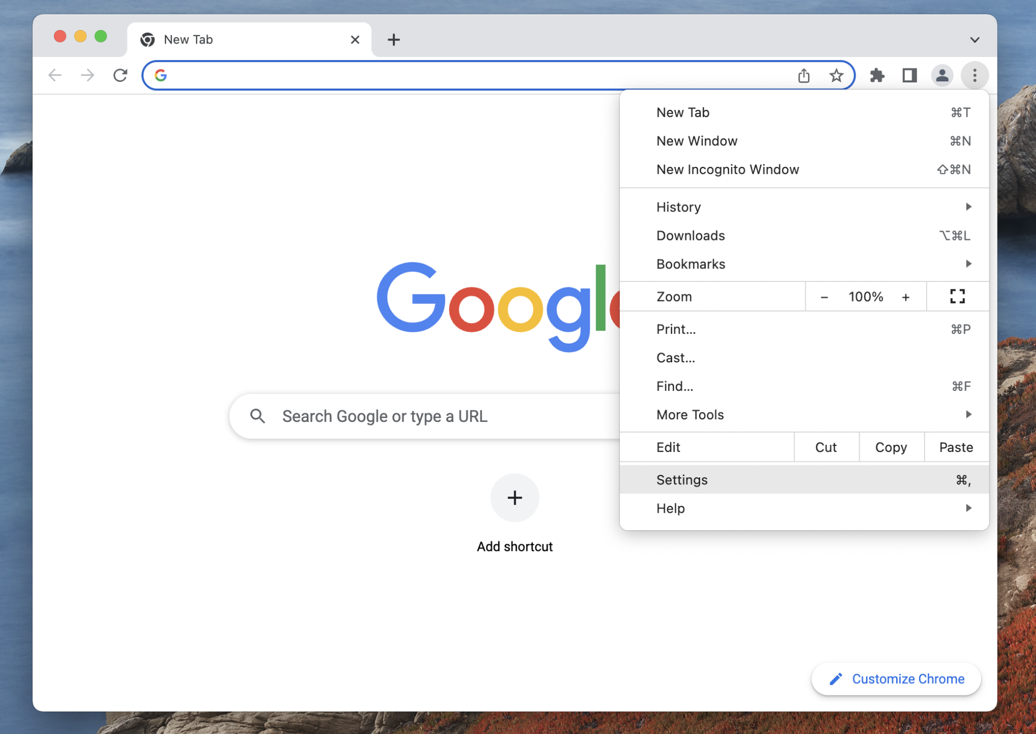Click the Search Google or type a URL box
The image size is (1036, 734).
click(425, 416)
